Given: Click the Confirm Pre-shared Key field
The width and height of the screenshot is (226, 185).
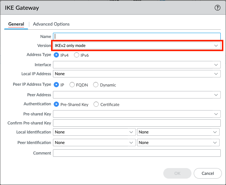Looking at the screenshot, I should click(x=137, y=123).
